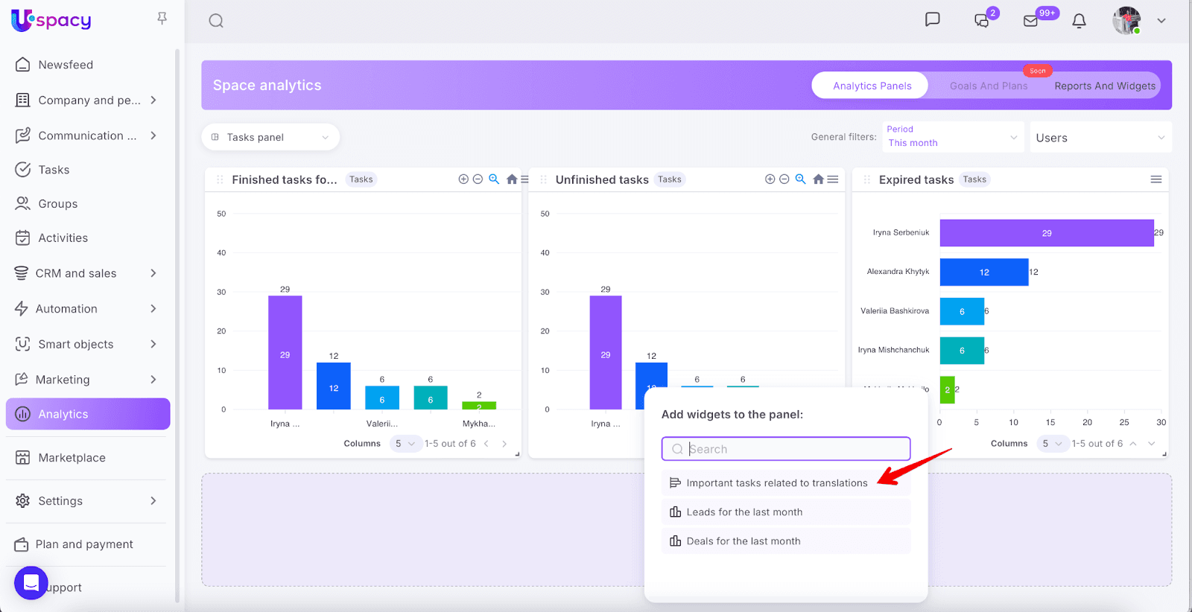The width and height of the screenshot is (1192, 612).
Task: Open the Tasks panel selector
Action: coord(270,137)
